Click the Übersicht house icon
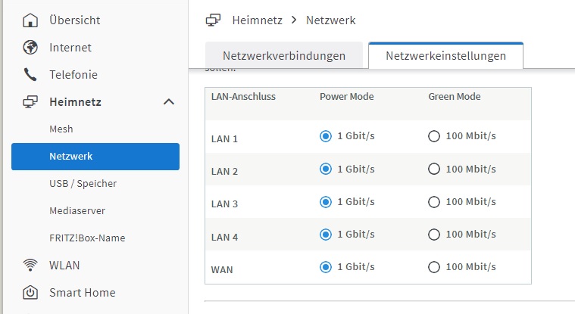575x314 pixels. 30,20
